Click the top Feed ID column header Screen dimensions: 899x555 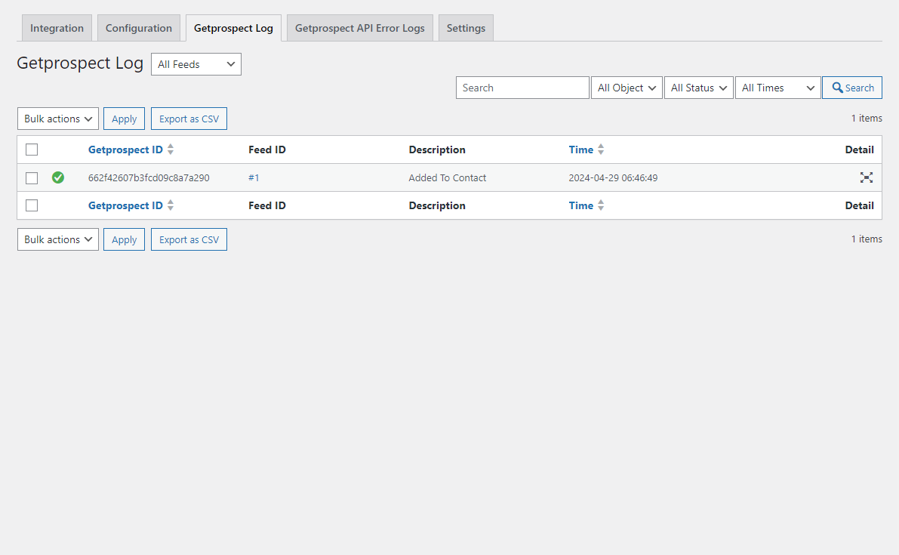(x=267, y=150)
